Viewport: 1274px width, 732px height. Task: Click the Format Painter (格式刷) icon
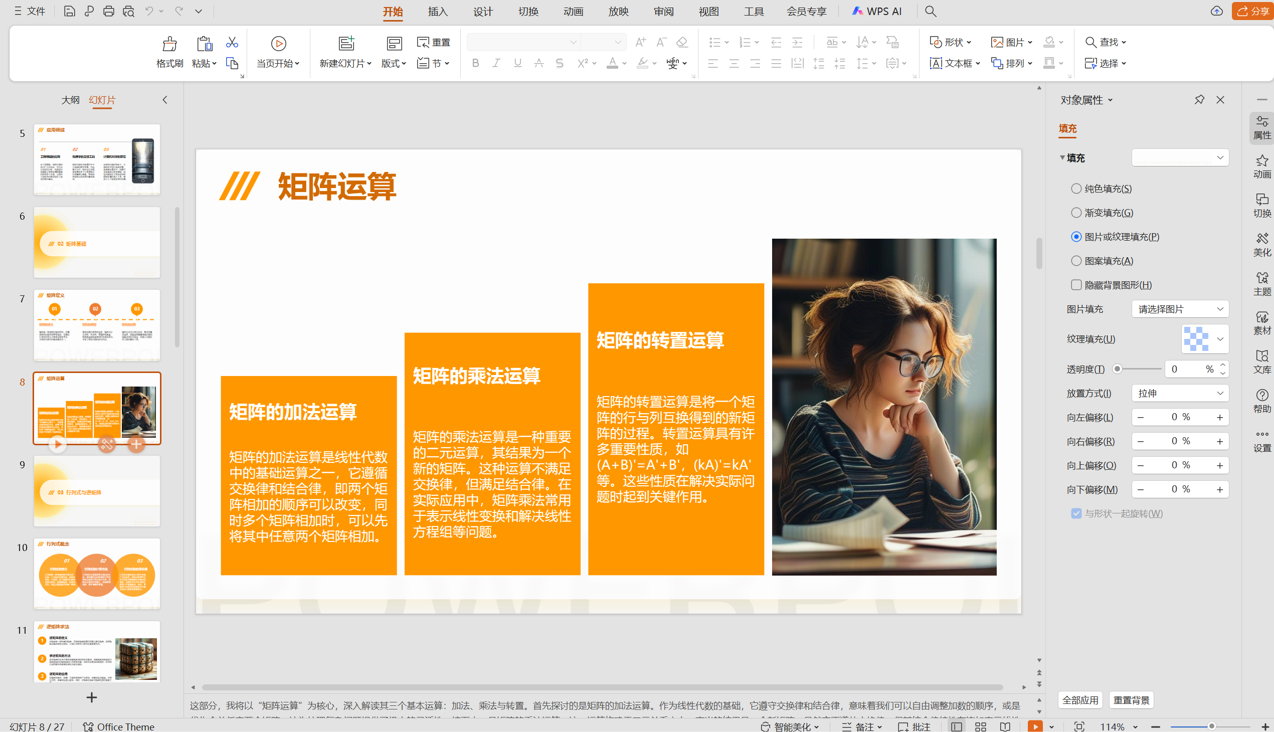click(169, 44)
